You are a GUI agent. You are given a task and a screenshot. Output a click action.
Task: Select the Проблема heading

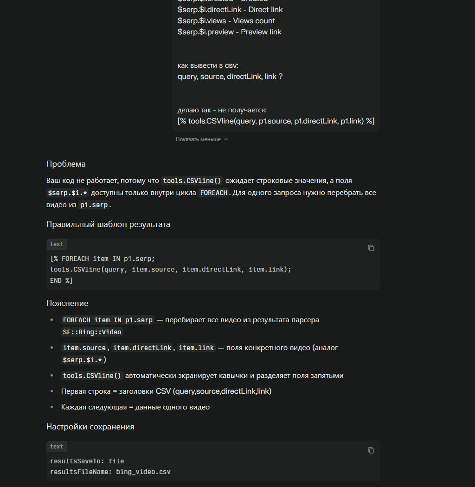click(66, 164)
